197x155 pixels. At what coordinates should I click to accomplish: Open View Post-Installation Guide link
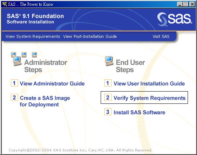point(90,36)
